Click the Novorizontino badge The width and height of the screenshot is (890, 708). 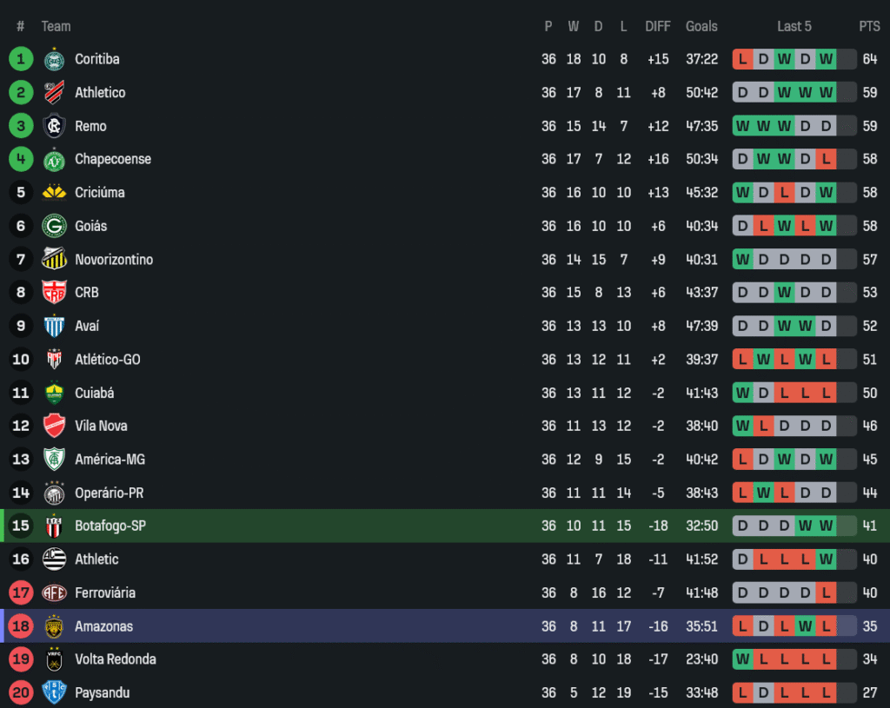[54, 259]
